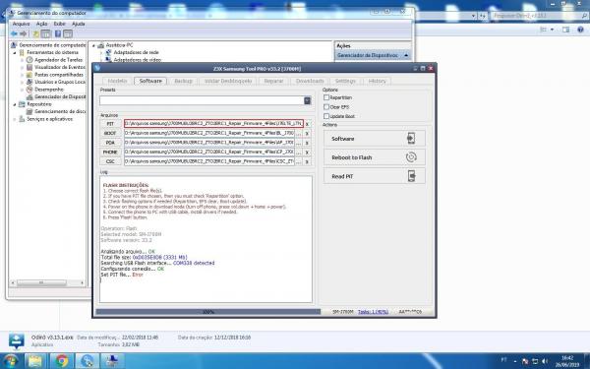Click the PIT file button
This screenshot has width=590, height=369.
(x=110, y=124)
